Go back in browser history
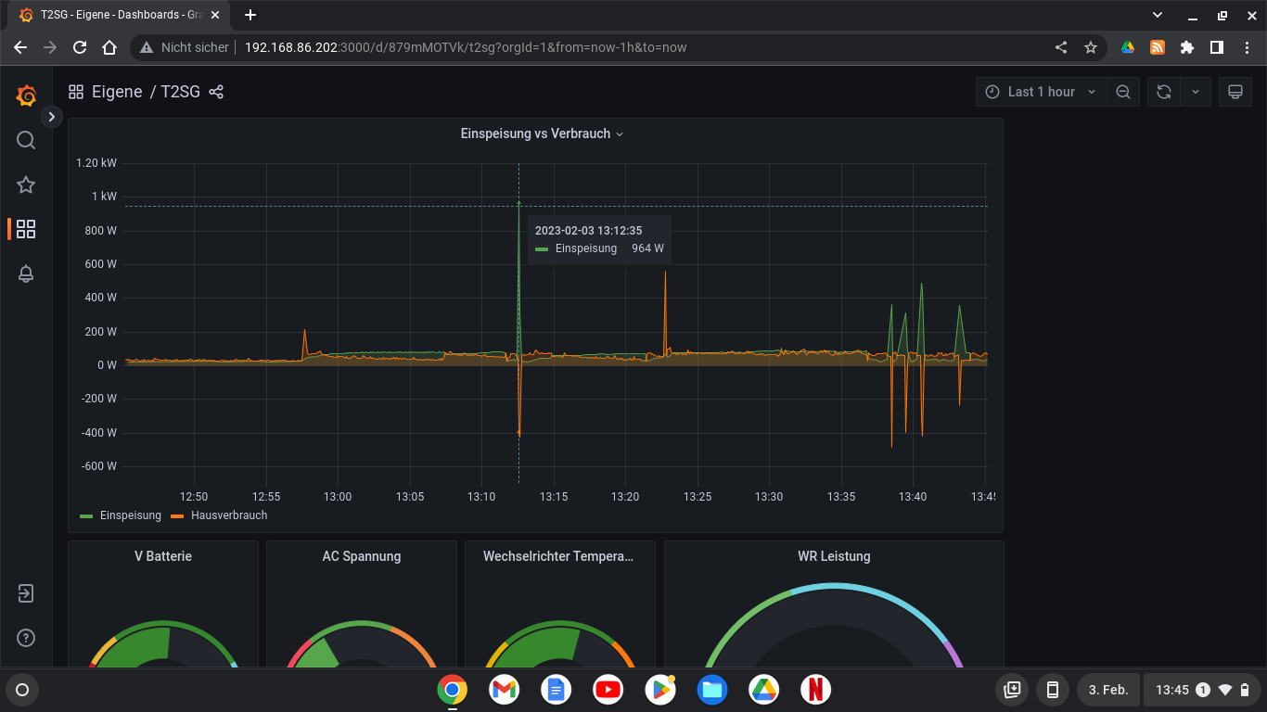 [x=20, y=47]
